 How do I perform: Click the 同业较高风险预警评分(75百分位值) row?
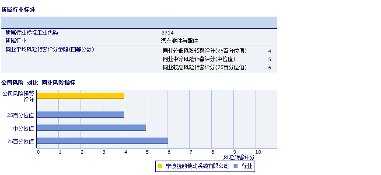click(x=205, y=68)
